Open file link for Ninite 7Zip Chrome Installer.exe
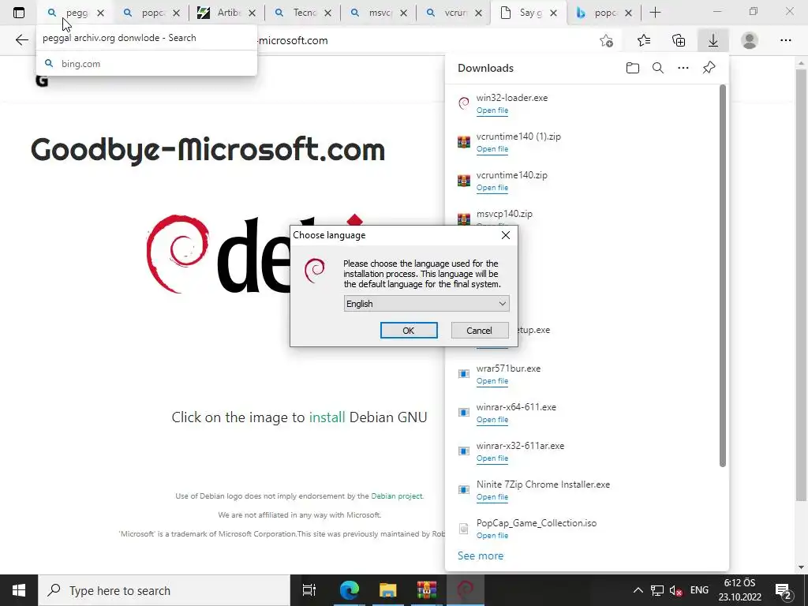The width and height of the screenshot is (808, 606). [492, 497]
